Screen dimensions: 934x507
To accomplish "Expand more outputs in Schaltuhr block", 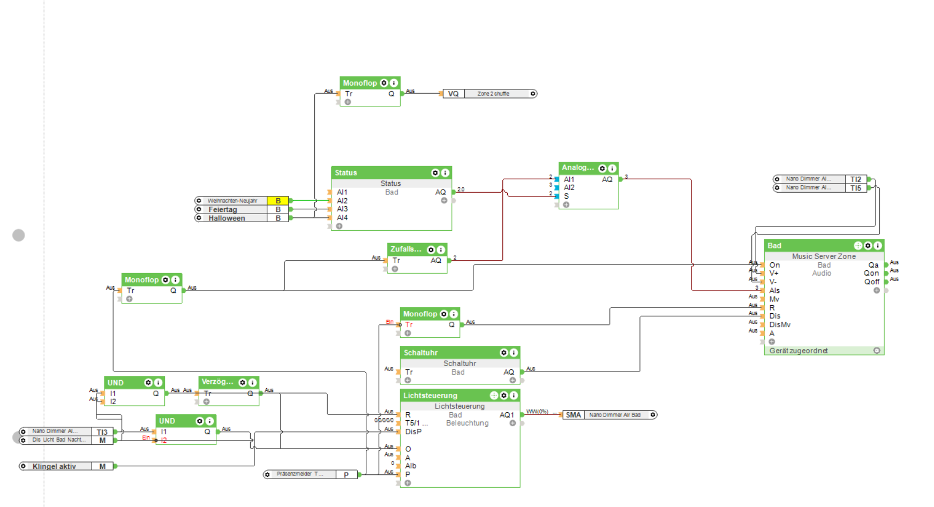I will [x=513, y=381].
